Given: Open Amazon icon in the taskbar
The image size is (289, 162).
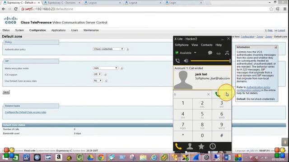Looking at the screenshot, I should (58, 157).
